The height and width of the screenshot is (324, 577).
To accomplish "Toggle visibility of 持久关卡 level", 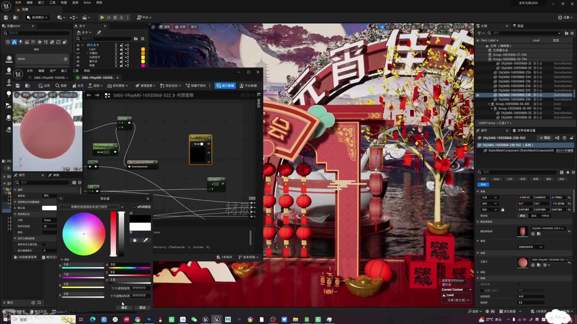I will pos(78,45).
